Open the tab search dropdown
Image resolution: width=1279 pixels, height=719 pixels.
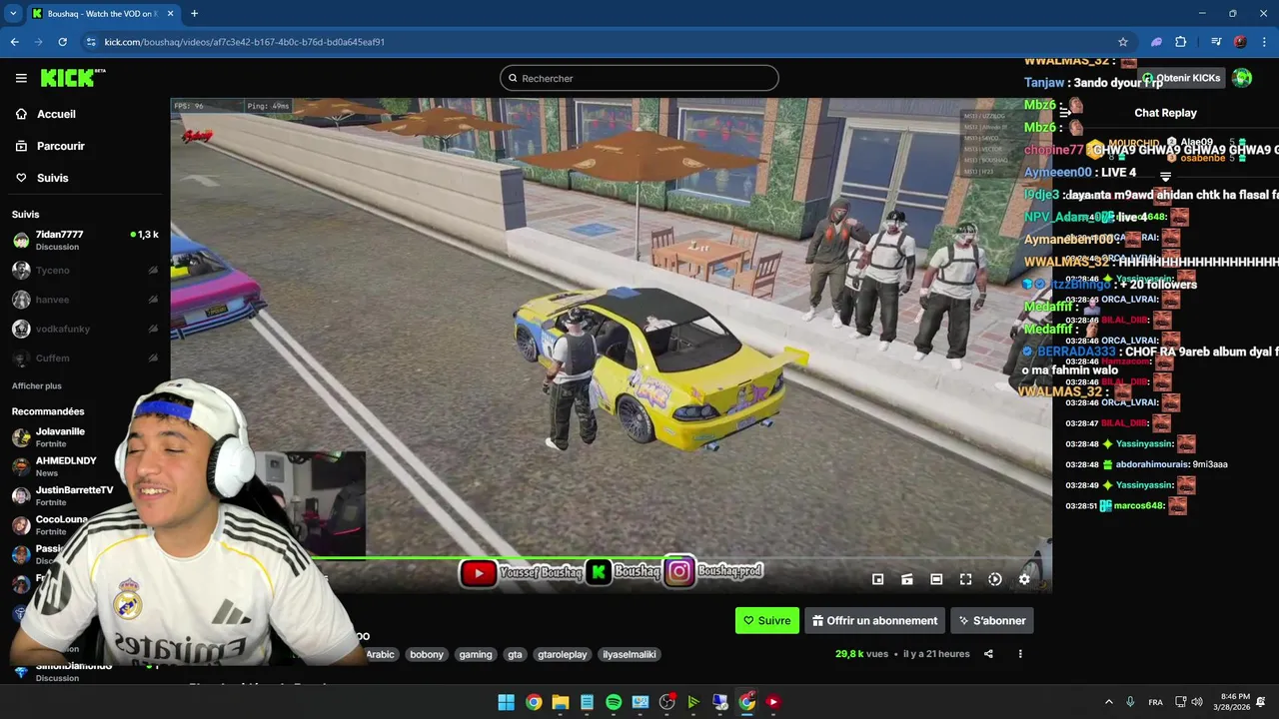pyautogui.click(x=13, y=14)
